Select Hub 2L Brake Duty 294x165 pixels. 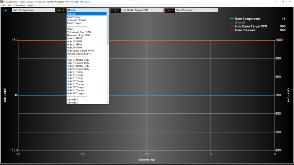coord(87,66)
